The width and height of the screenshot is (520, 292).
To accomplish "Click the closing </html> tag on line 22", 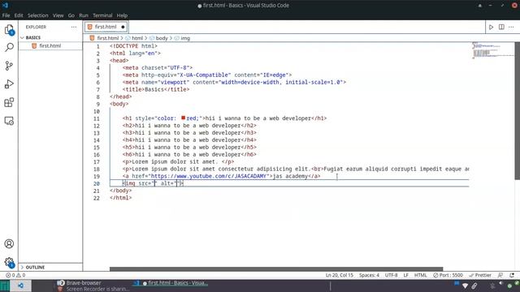I will click(x=121, y=198).
